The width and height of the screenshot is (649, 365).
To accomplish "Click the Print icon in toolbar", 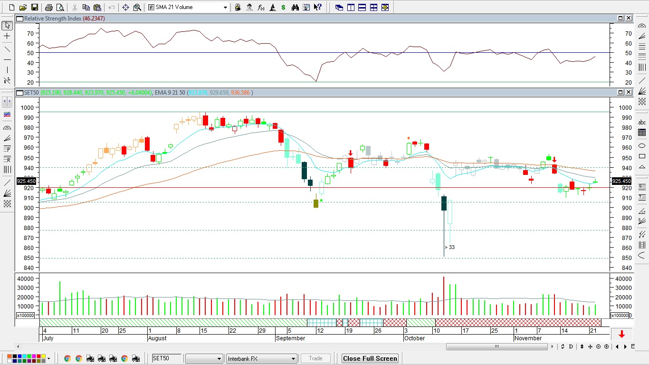I will coord(48,7).
